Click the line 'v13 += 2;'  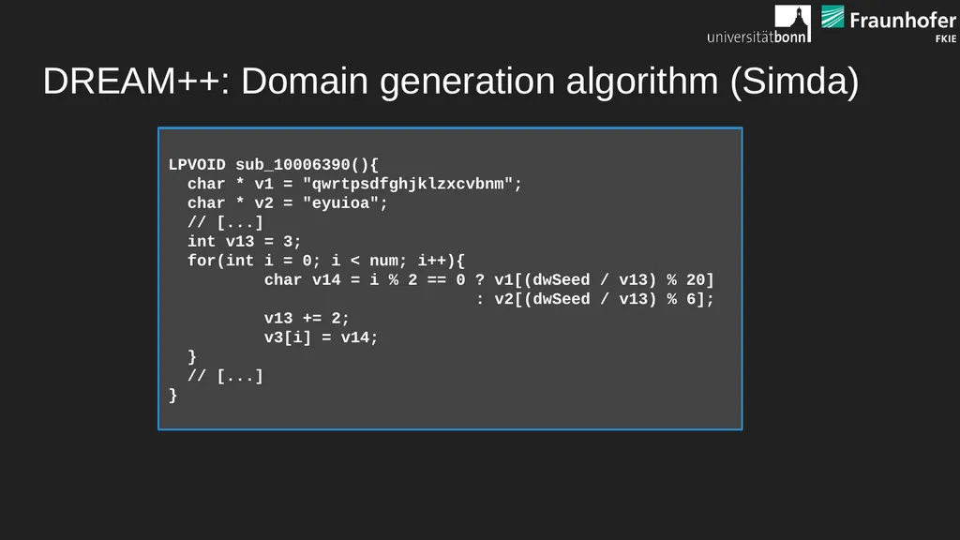307,319
